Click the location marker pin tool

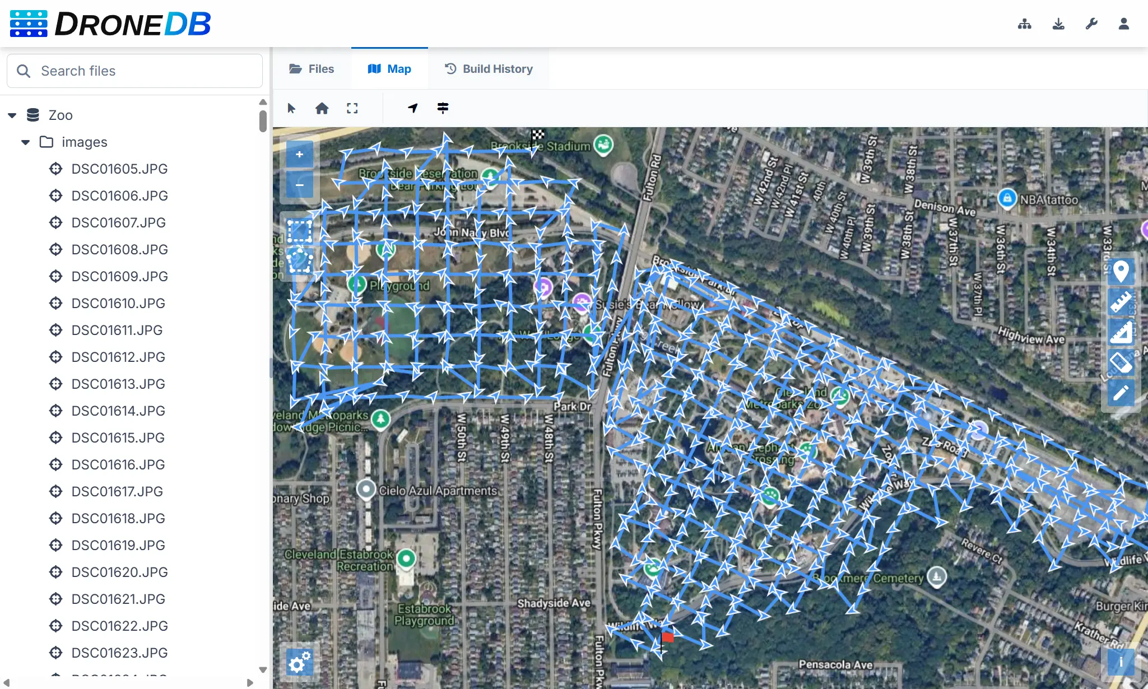pos(1121,272)
